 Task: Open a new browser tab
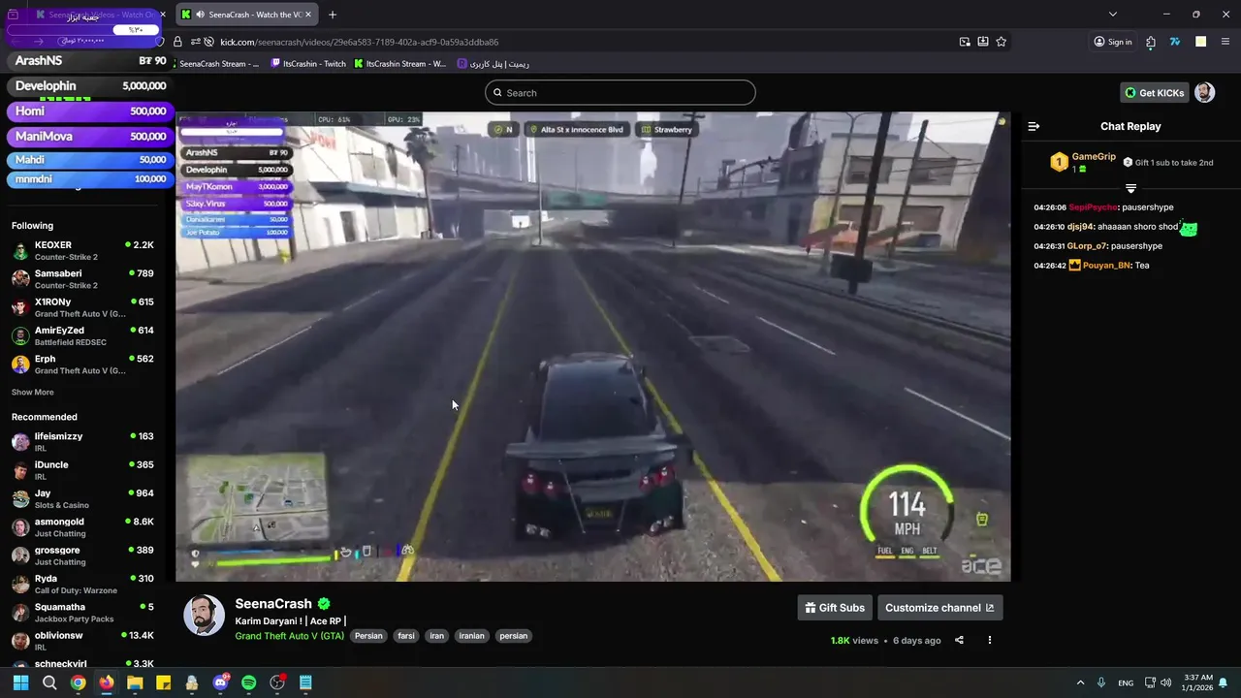(x=333, y=15)
